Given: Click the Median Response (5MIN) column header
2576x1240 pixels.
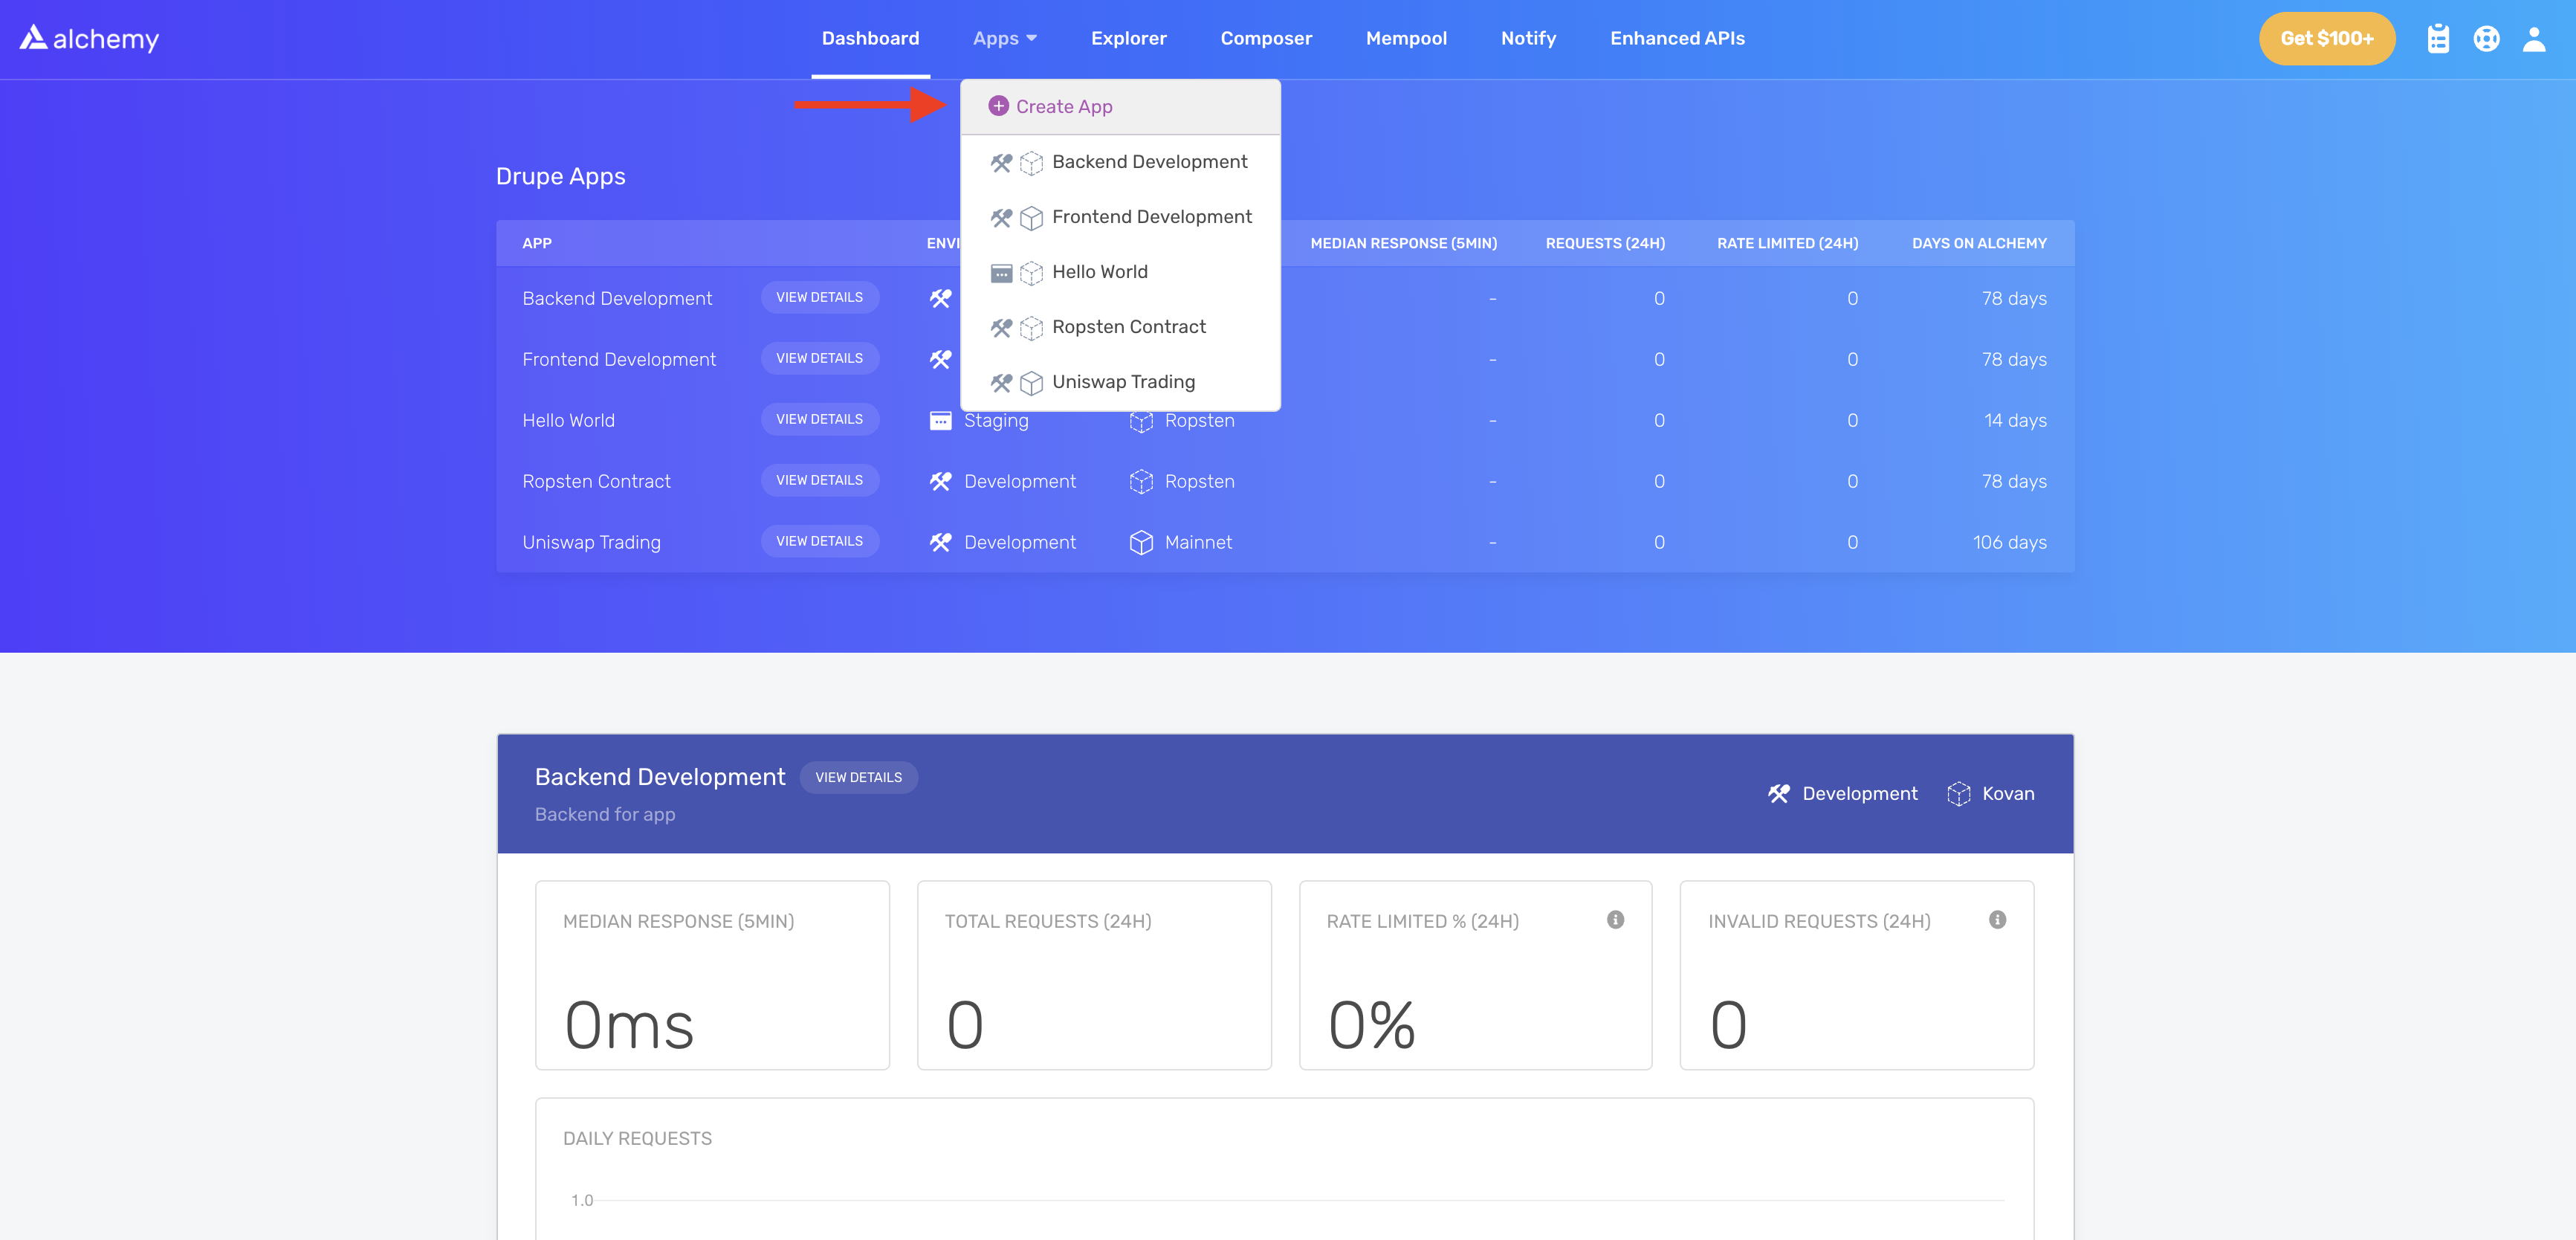Looking at the screenshot, I should tap(1403, 243).
